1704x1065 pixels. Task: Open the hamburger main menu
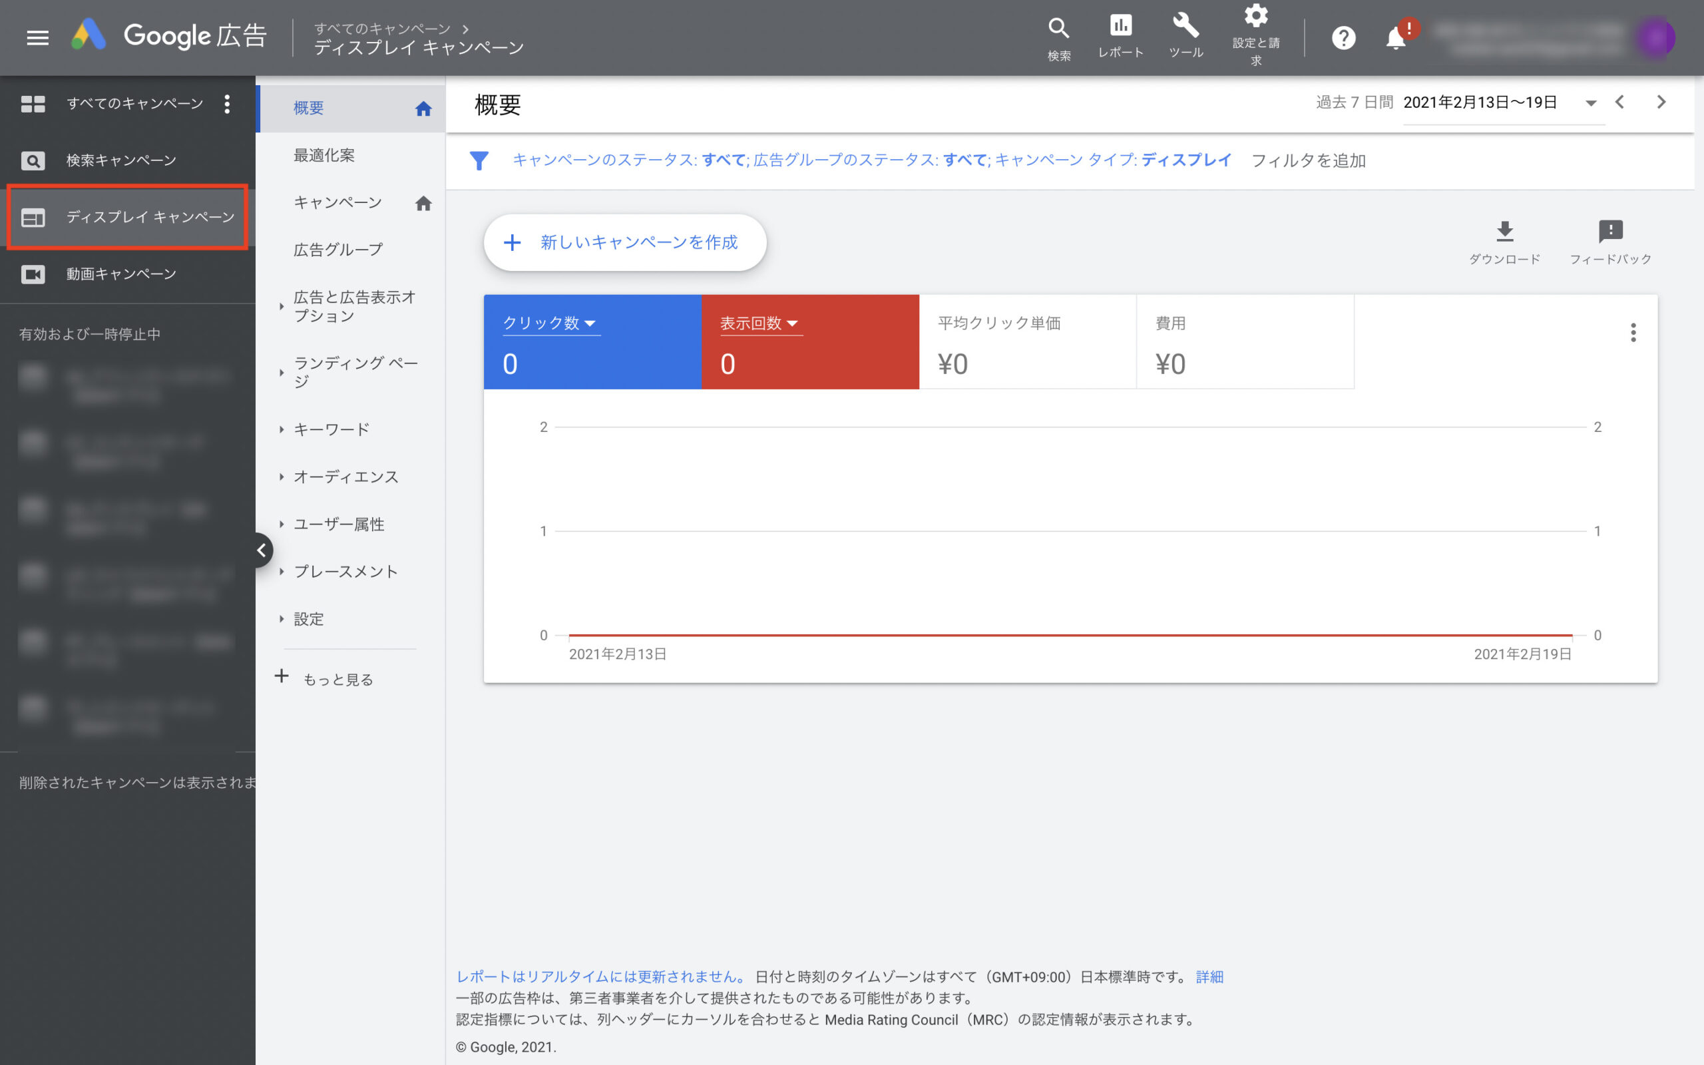(x=37, y=37)
